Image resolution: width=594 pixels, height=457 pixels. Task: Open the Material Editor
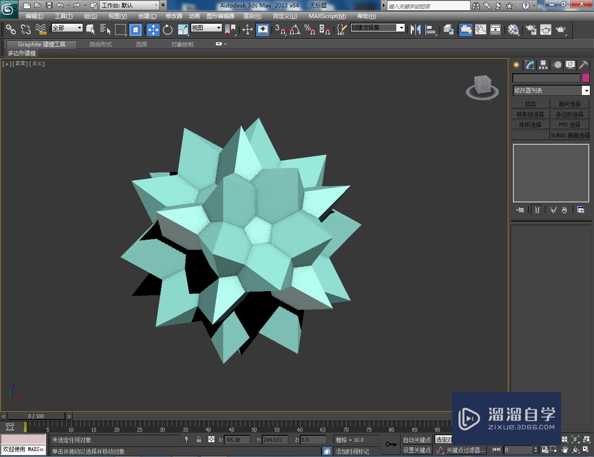click(x=513, y=30)
